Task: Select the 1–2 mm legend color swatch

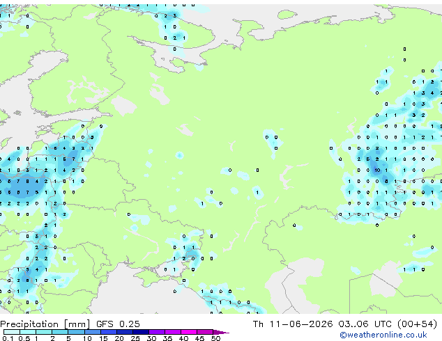Action: (44, 332)
